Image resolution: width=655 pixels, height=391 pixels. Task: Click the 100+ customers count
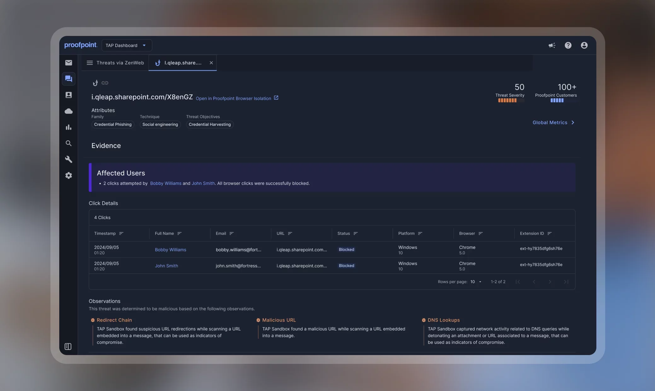(567, 87)
